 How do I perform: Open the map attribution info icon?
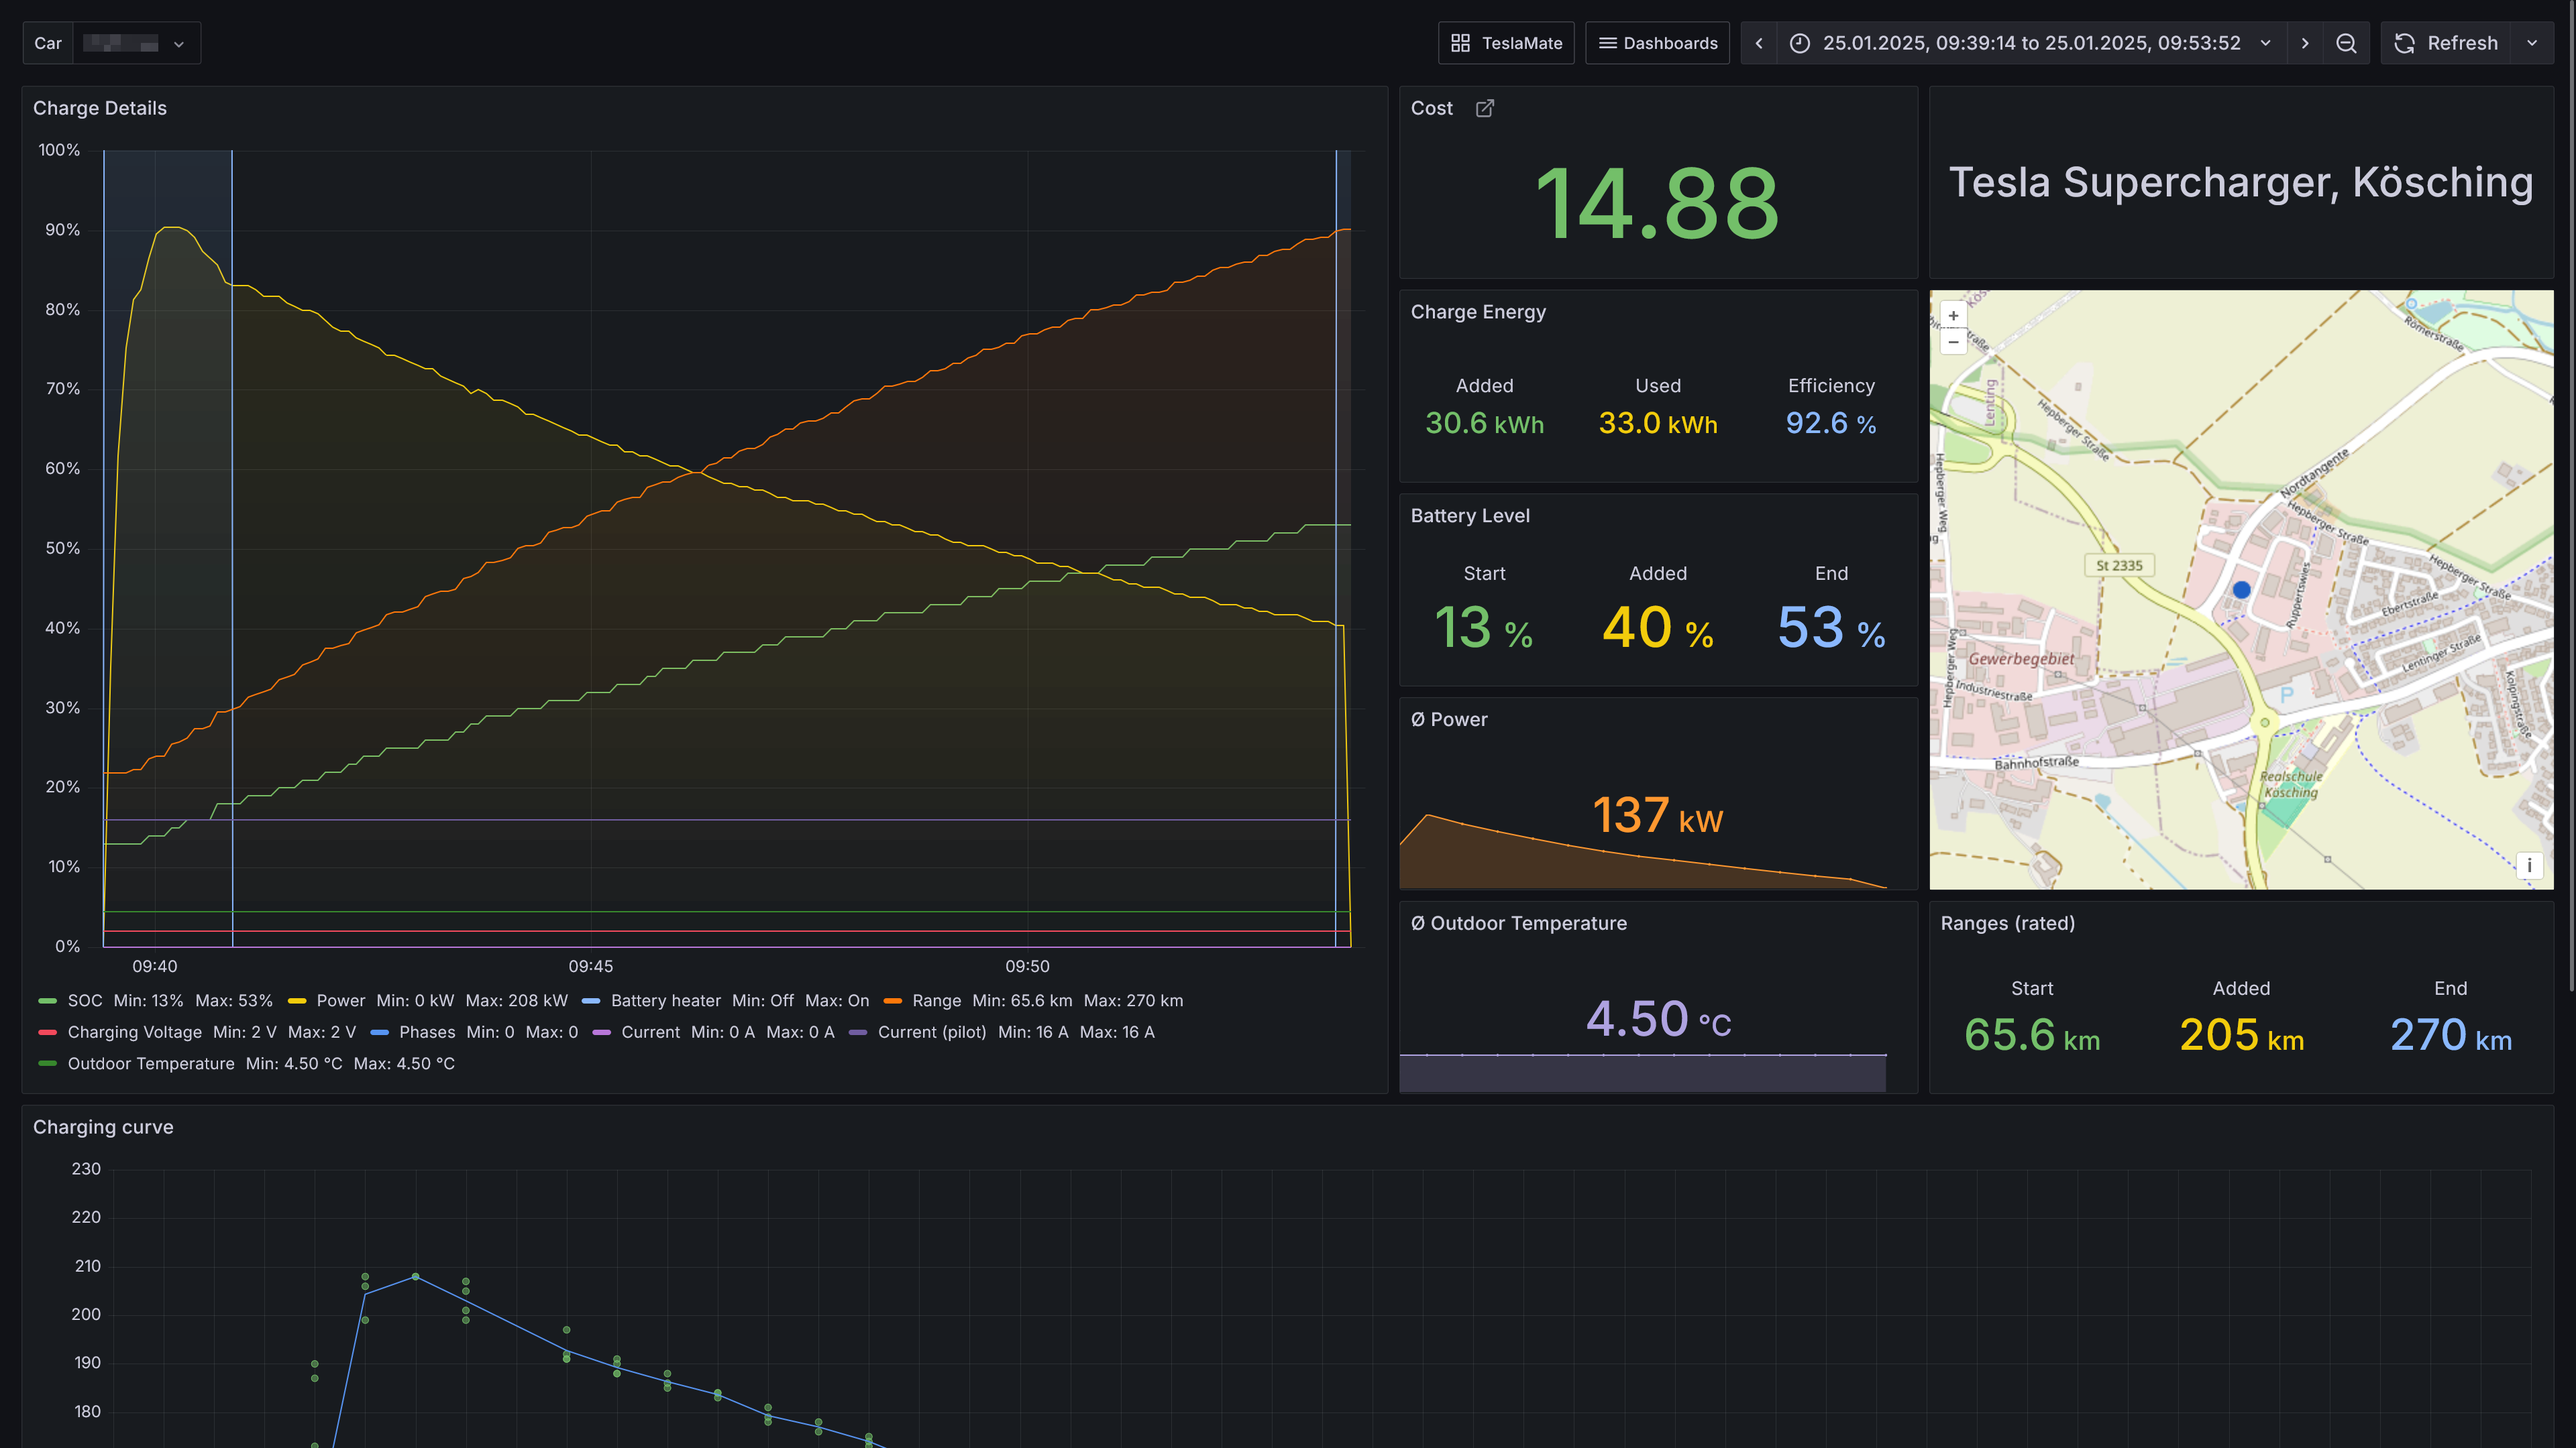2529,865
